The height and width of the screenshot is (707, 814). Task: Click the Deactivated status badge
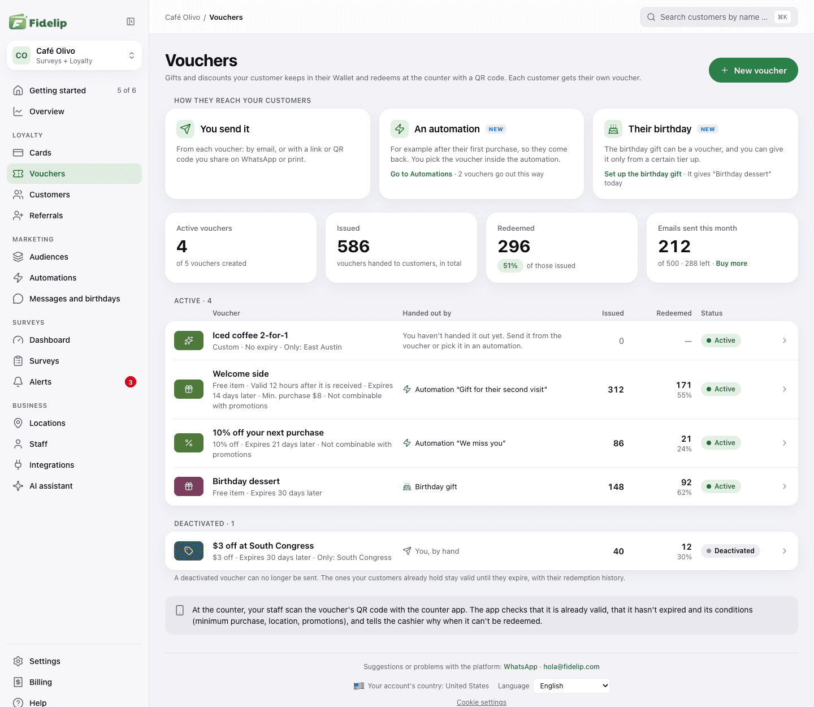(730, 551)
